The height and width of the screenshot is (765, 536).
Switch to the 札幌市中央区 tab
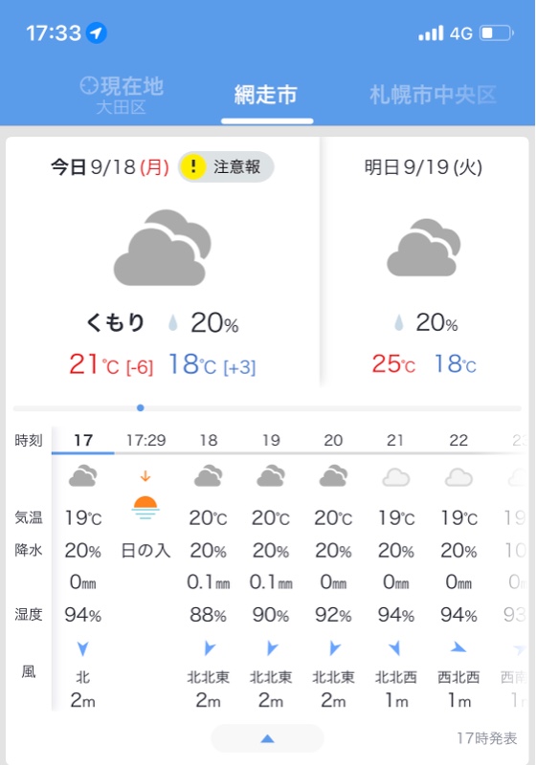[x=433, y=95]
